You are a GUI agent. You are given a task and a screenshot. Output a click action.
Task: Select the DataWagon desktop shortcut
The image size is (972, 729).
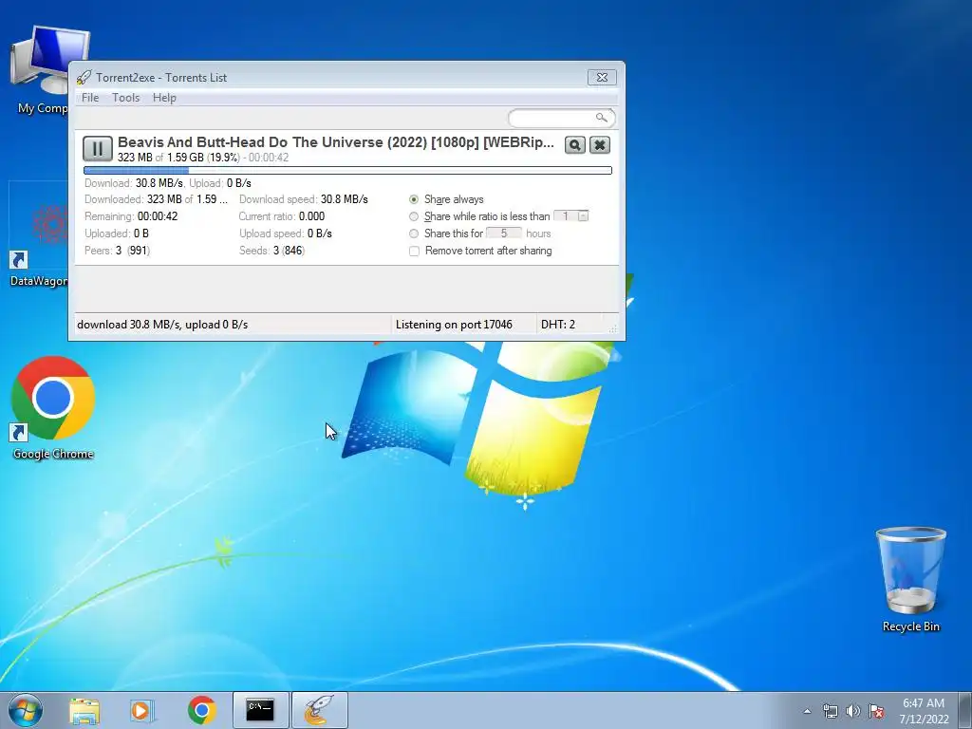click(38, 235)
